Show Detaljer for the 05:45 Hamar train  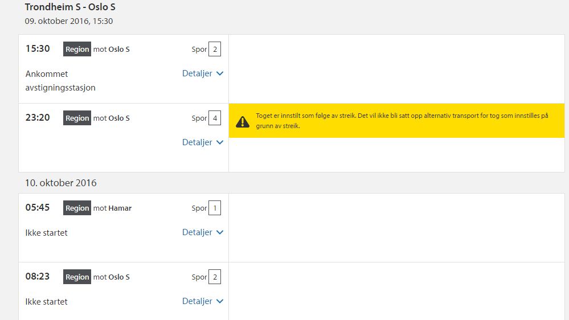point(202,232)
